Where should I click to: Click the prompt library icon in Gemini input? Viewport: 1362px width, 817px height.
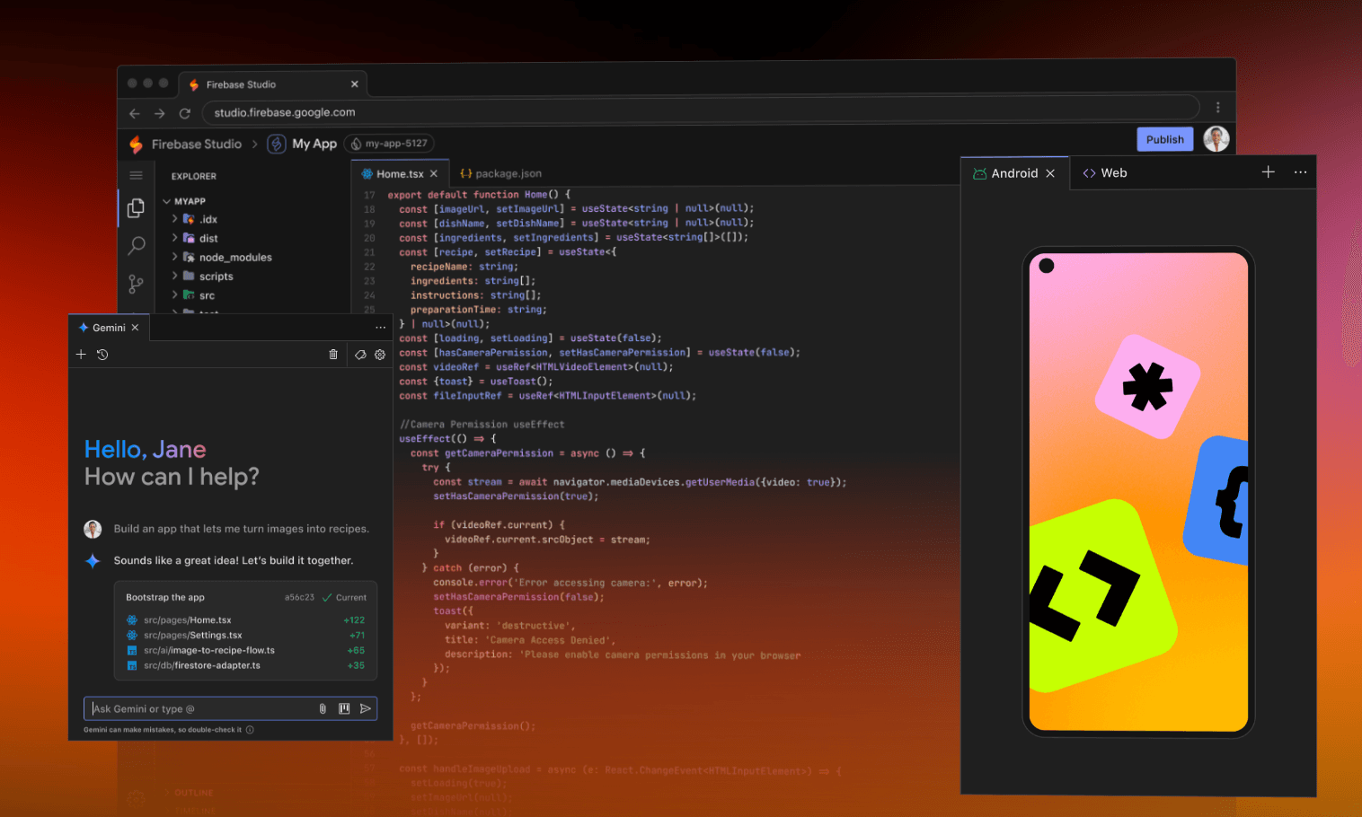pos(344,708)
